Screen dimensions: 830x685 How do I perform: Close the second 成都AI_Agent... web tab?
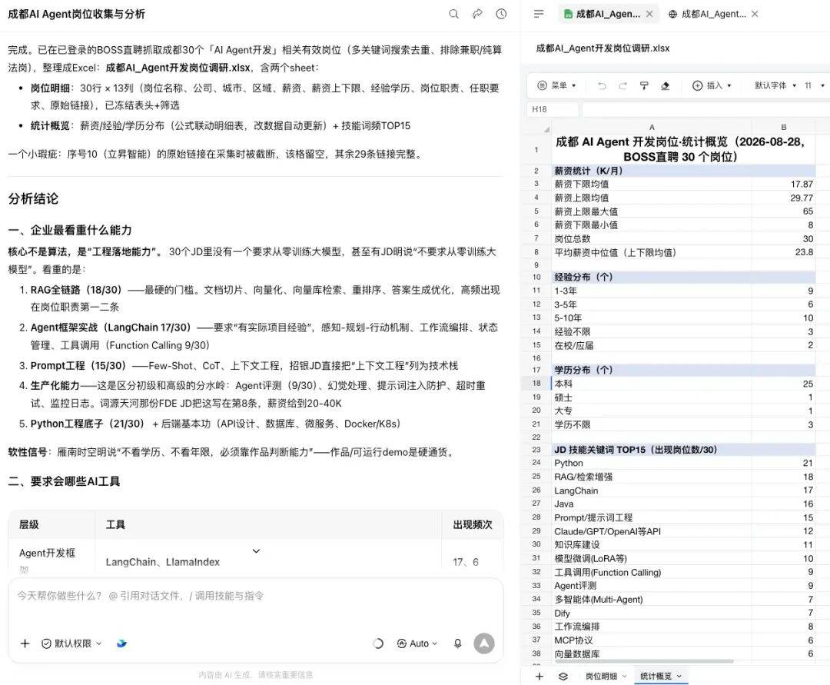tap(755, 15)
